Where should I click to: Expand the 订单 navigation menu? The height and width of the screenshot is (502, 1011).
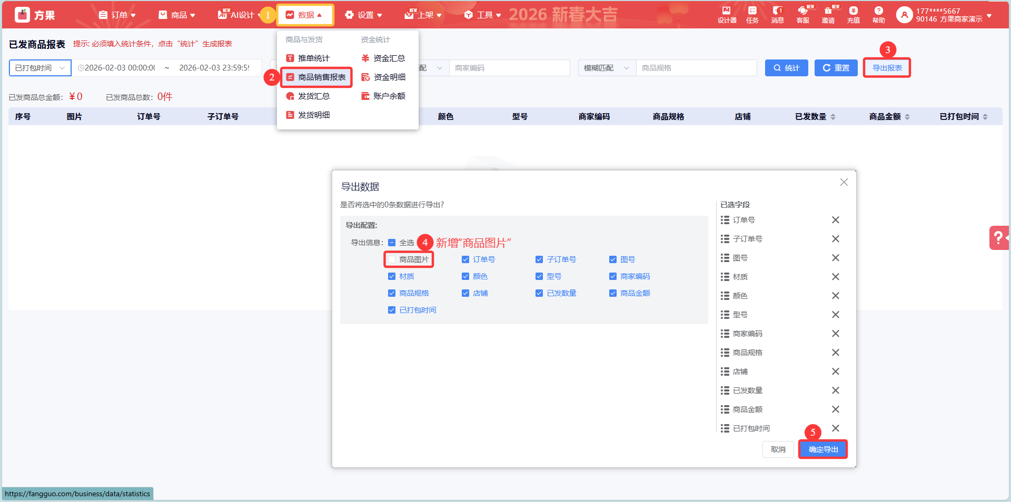[x=117, y=15]
